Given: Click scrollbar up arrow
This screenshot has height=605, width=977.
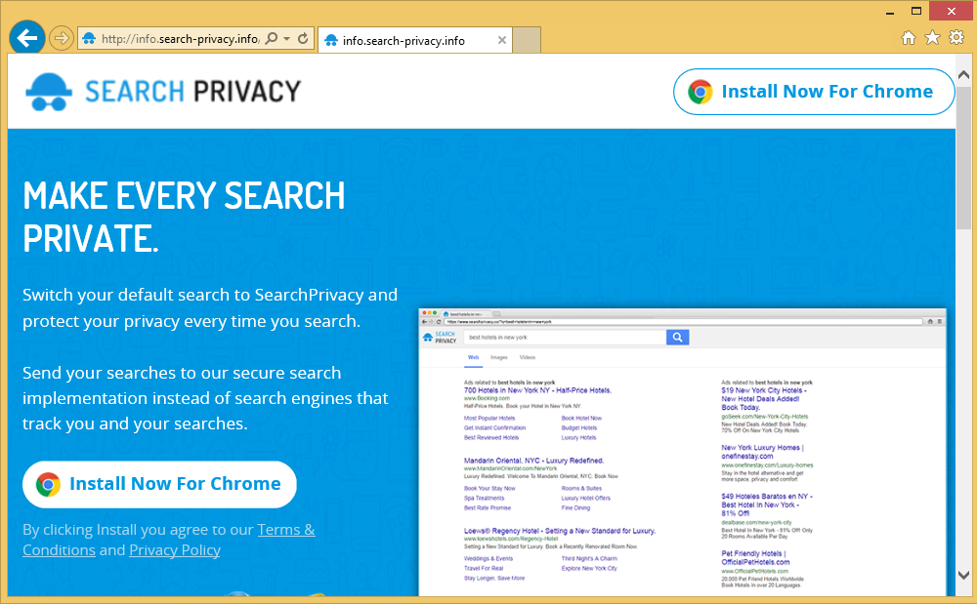Looking at the screenshot, I should [x=963, y=75].
